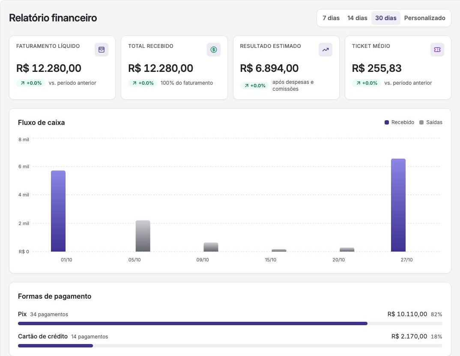This screenshot has height=356, width=460.
Task: Click the purple Recebido bar at 01/10
Action: click(x=58, y=211)
